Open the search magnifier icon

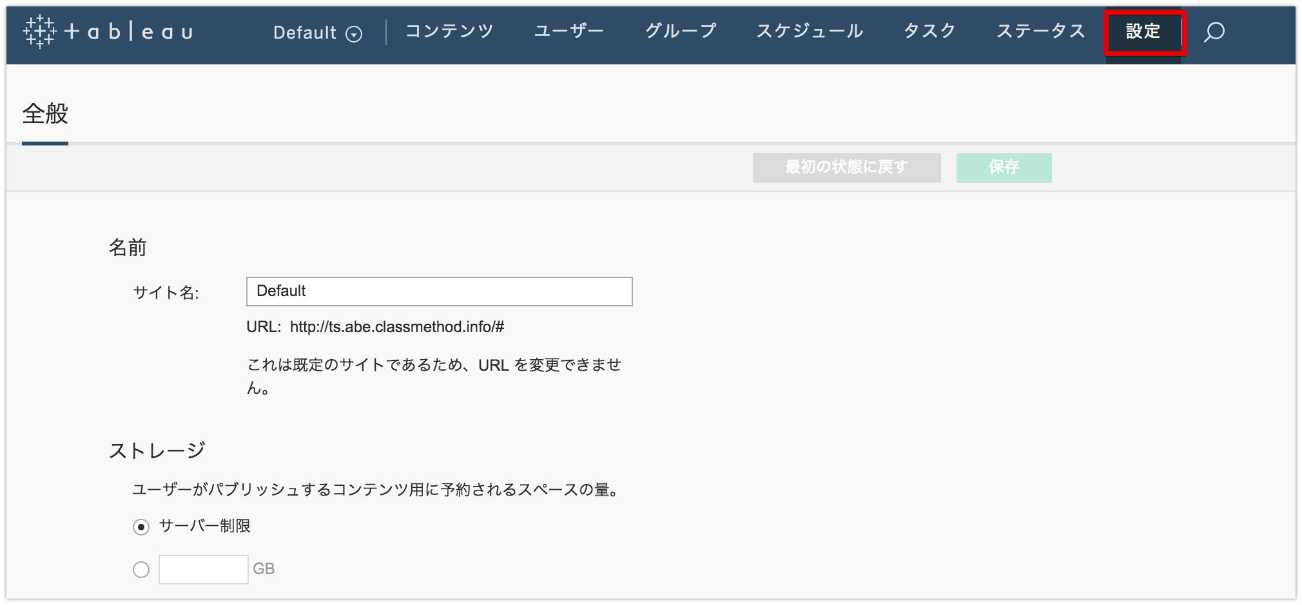click(1214, 32)
